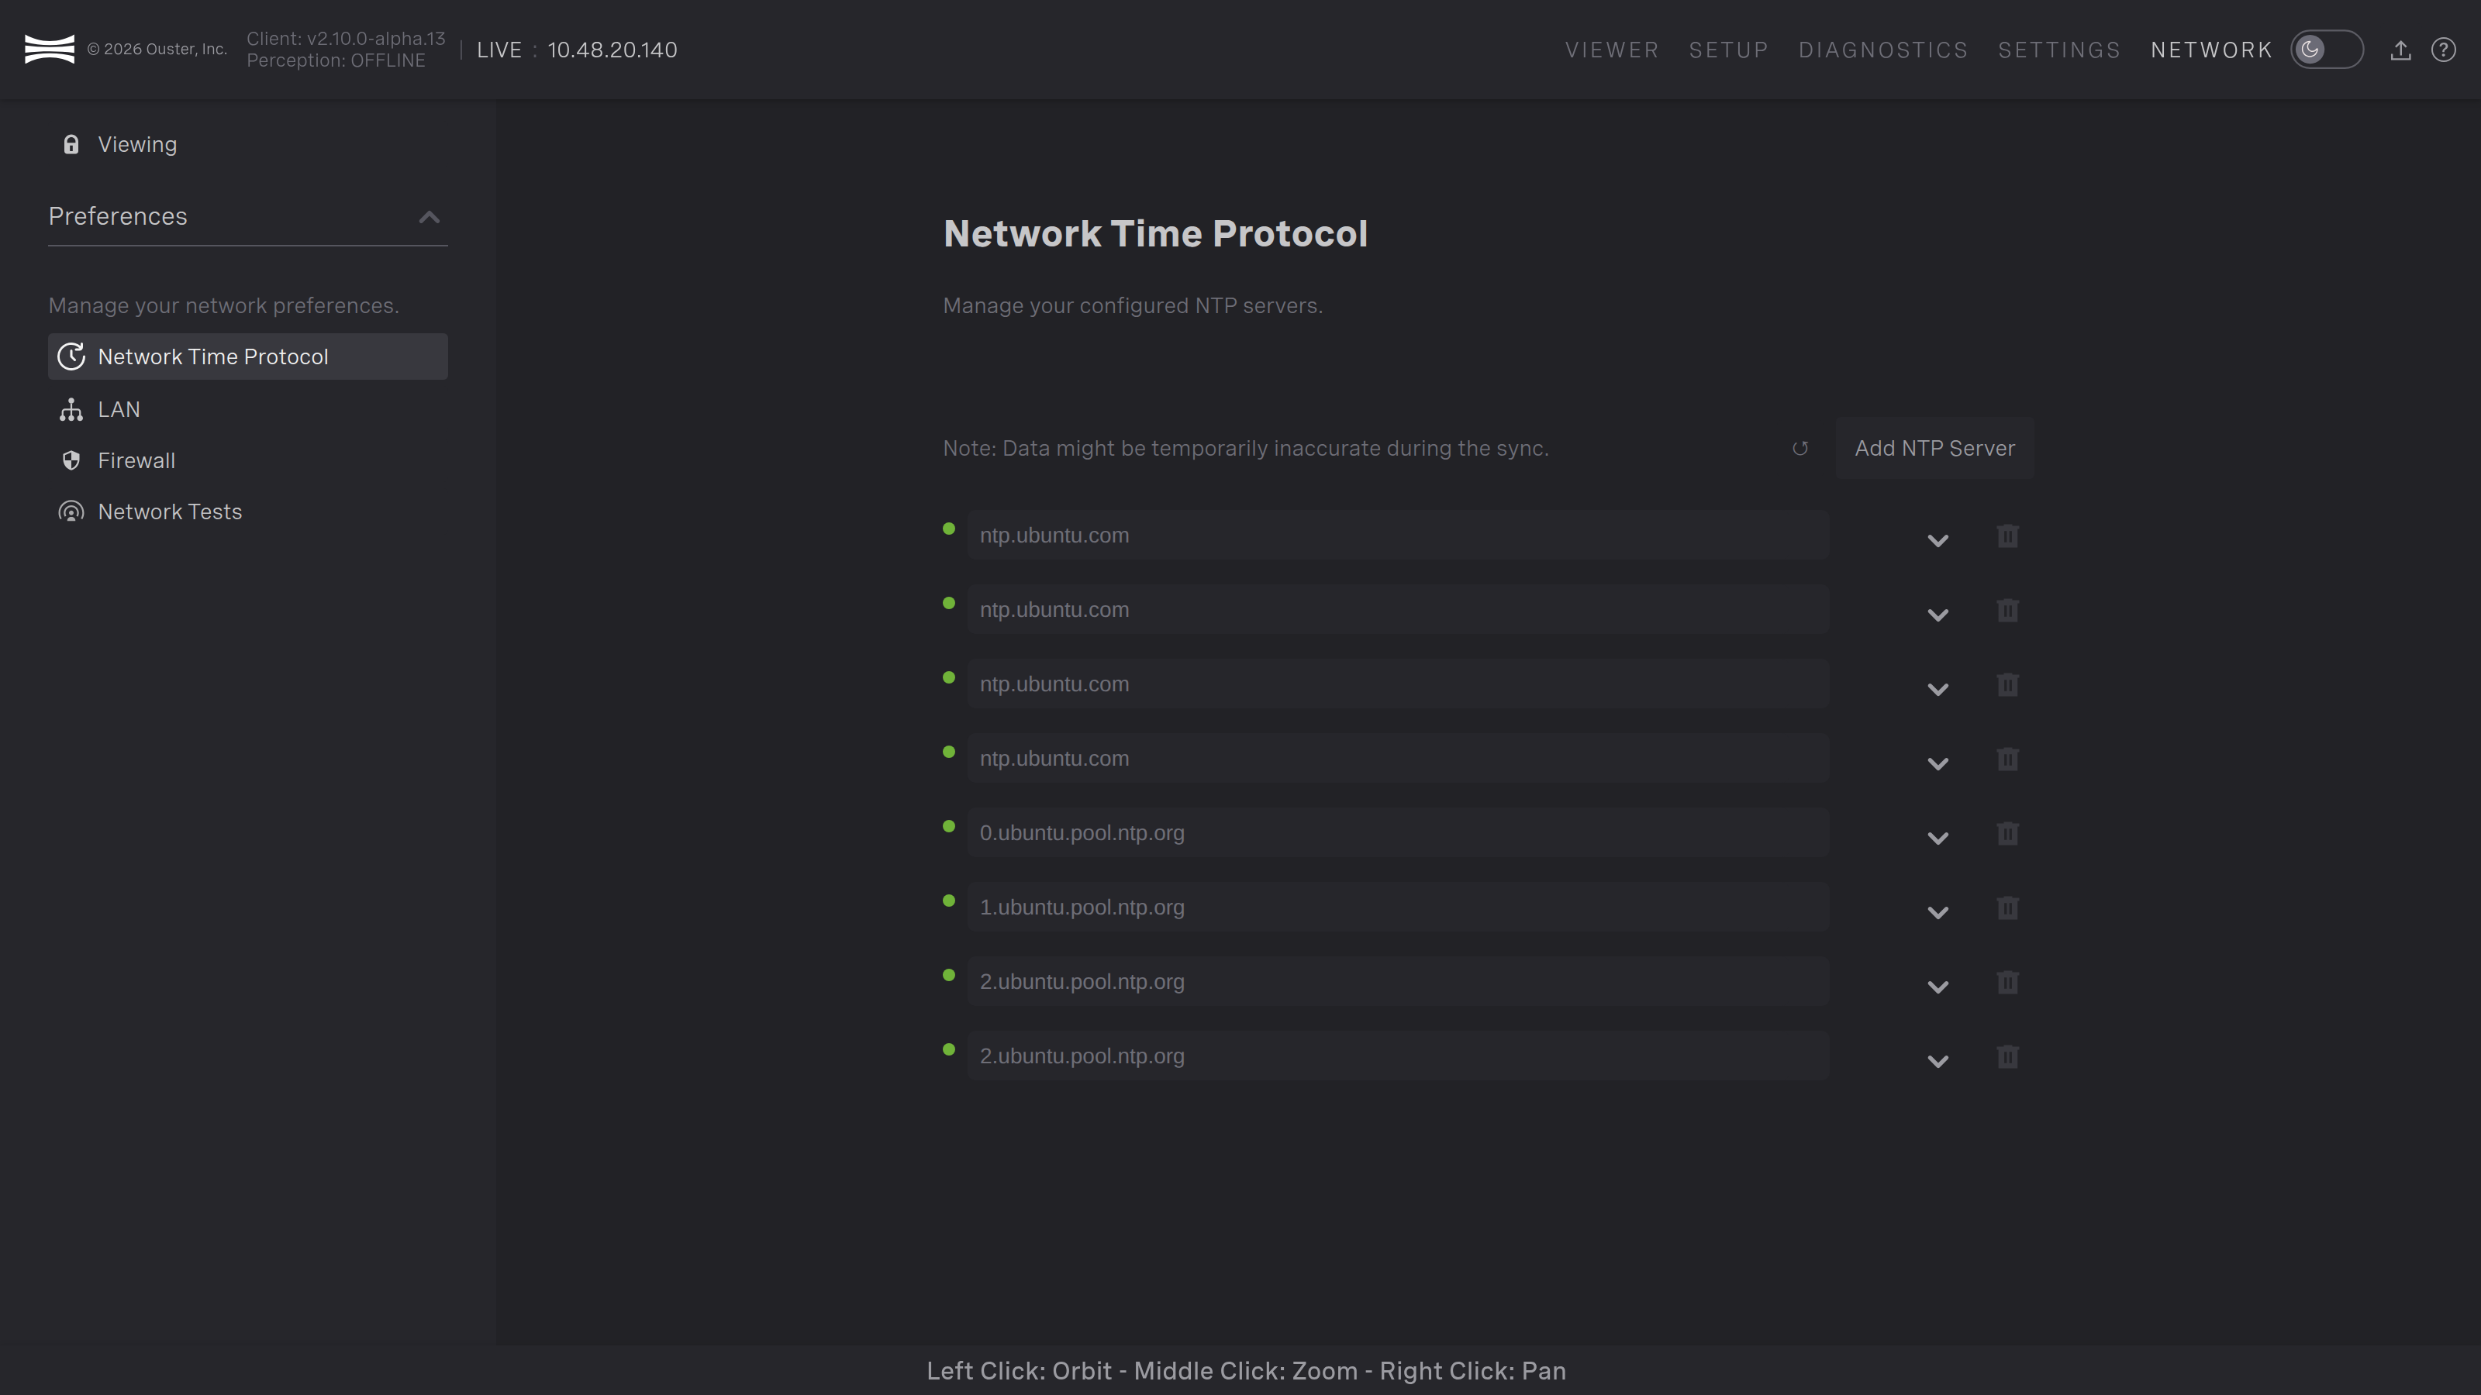Delete the 0.ubuntu.pool.ntp.org server
This screenshot has height=1395, width=2481.
[x=2007, y=834]
